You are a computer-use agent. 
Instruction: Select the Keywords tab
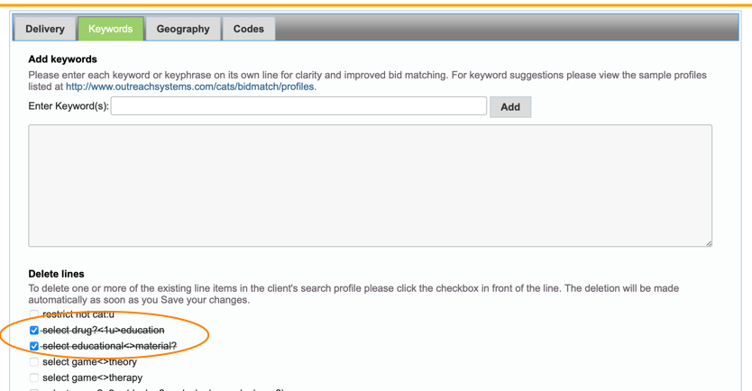[111, 29]
